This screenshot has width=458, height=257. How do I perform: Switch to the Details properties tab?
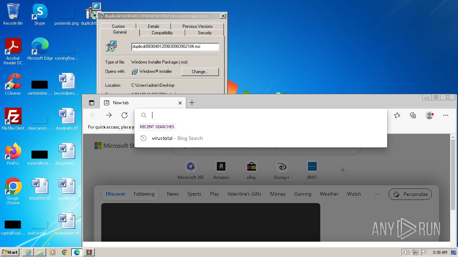(x=154, y=26)
